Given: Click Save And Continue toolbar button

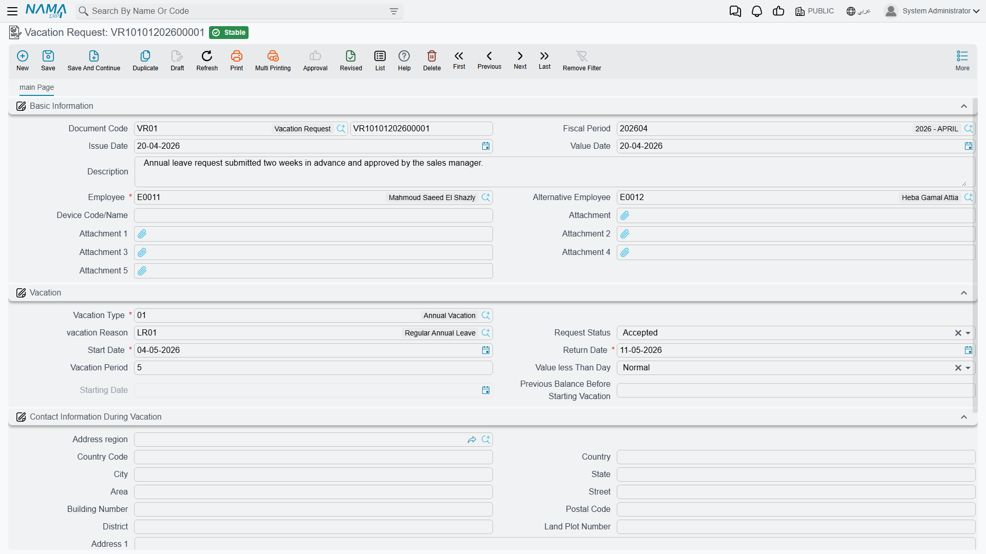Looking at the screenshot, I should pyautogui.click(x=94, y=61).
